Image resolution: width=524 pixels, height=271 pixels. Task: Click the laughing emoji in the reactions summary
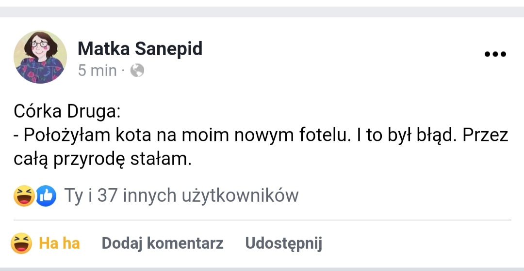(23, 196)
